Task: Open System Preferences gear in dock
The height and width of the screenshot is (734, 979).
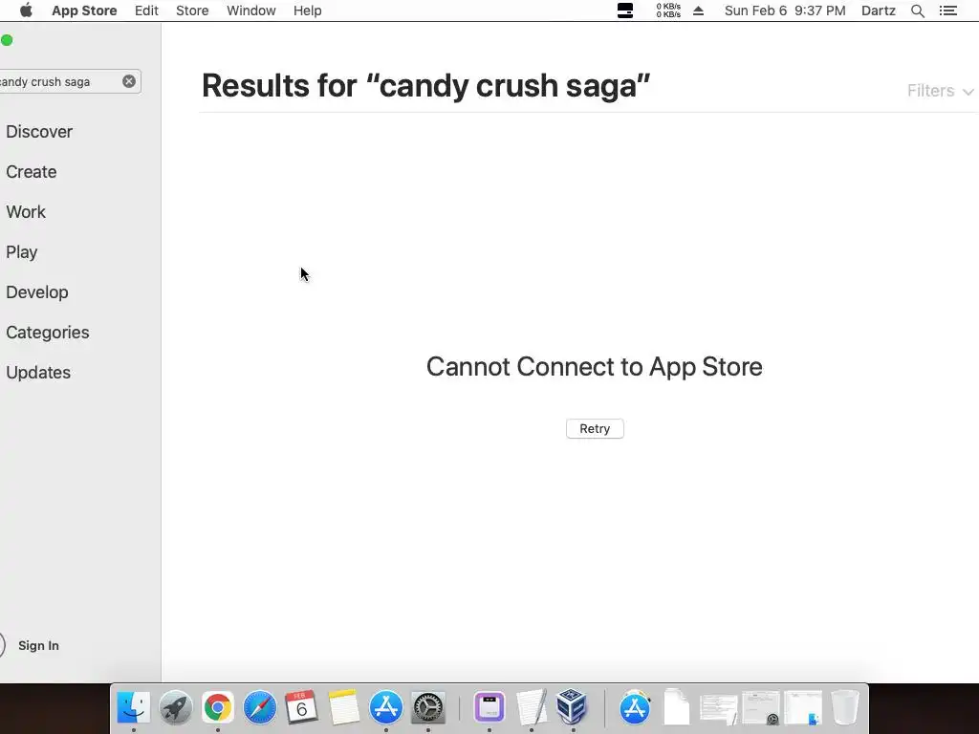Action: tap(427, 707)
